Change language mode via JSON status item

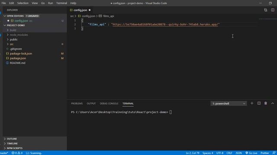(238, 153)
